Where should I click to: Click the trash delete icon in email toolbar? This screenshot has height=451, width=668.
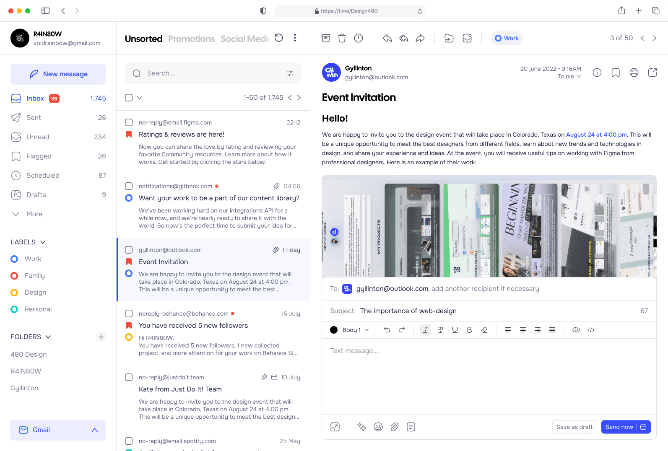[x=342, y=38]
